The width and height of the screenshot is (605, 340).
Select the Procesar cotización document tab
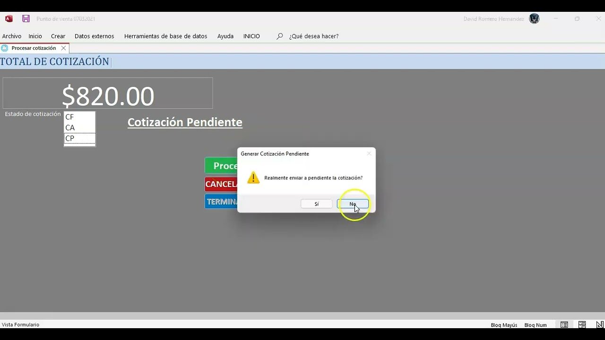pyautogui.click(x=34, y=48)
